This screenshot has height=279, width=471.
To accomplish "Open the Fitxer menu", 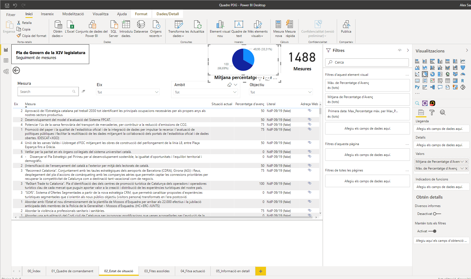I will pyautogui.click(x=11, y=15).
